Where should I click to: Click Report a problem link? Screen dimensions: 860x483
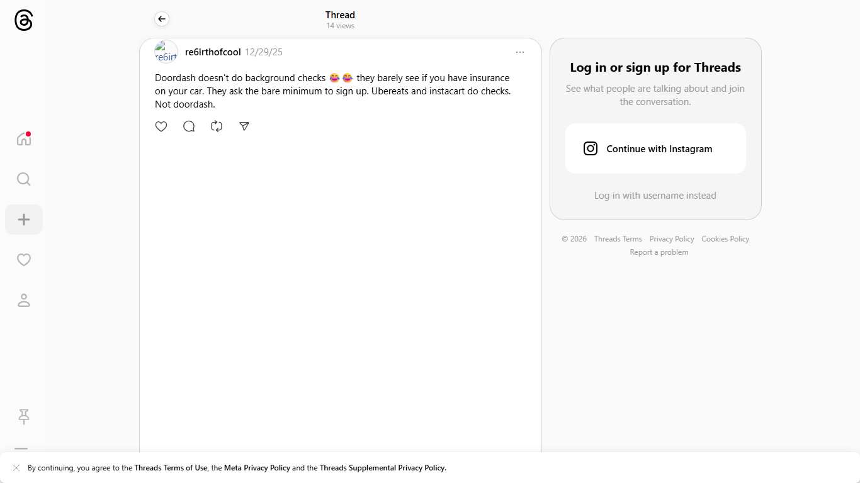click(x=659, y=252)
